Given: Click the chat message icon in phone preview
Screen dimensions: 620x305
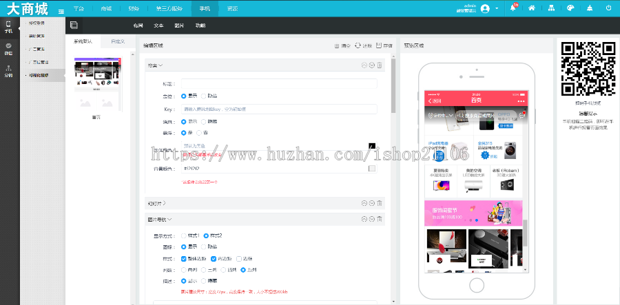Looking at the screenshot, I should pyautogui.click(x=522, y=116).
